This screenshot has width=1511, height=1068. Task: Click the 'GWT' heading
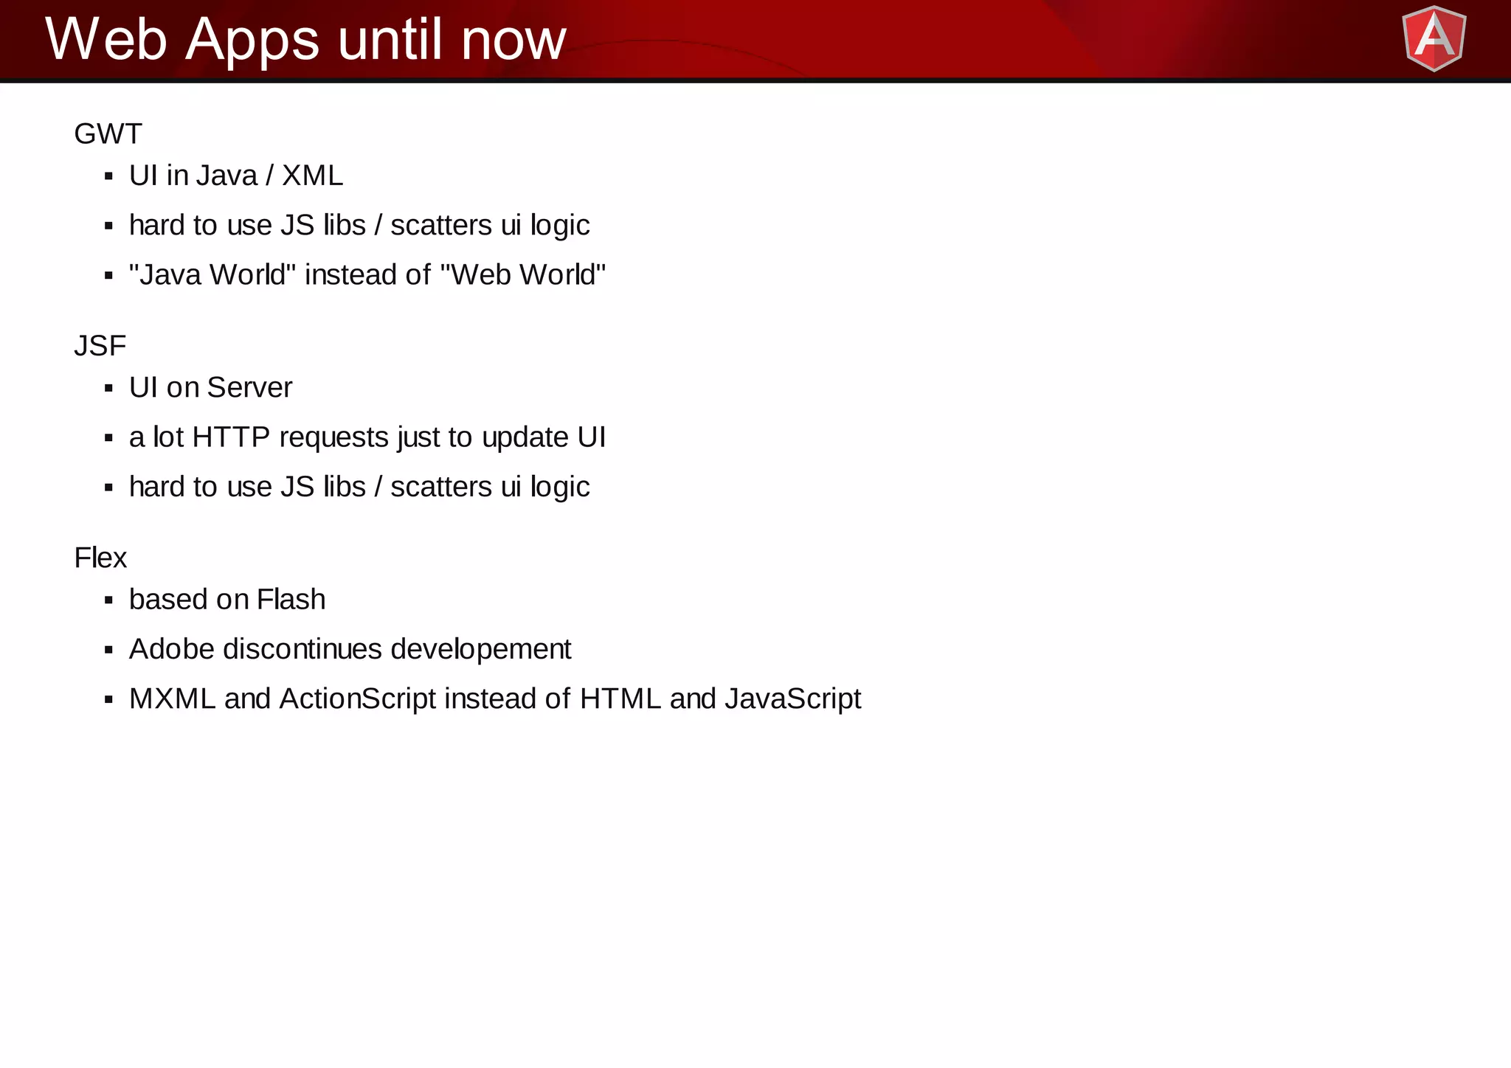click(x=108, y=133)
